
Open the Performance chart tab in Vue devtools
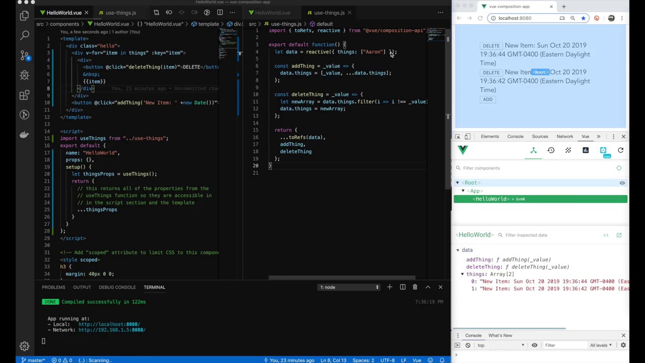[x=586, y=150]
